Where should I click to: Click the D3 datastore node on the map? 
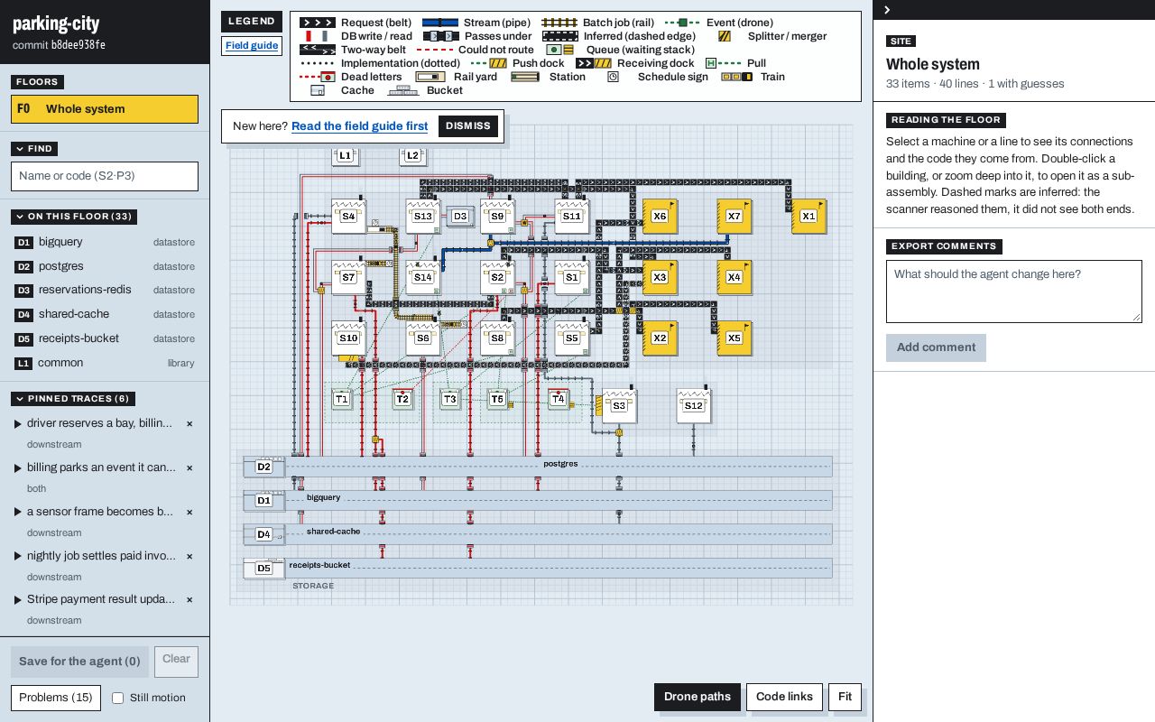click(460, 217)
